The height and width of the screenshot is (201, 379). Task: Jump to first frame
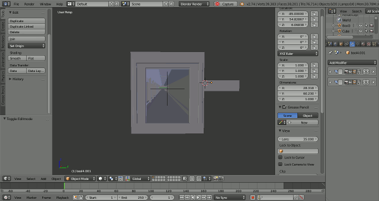182,197
